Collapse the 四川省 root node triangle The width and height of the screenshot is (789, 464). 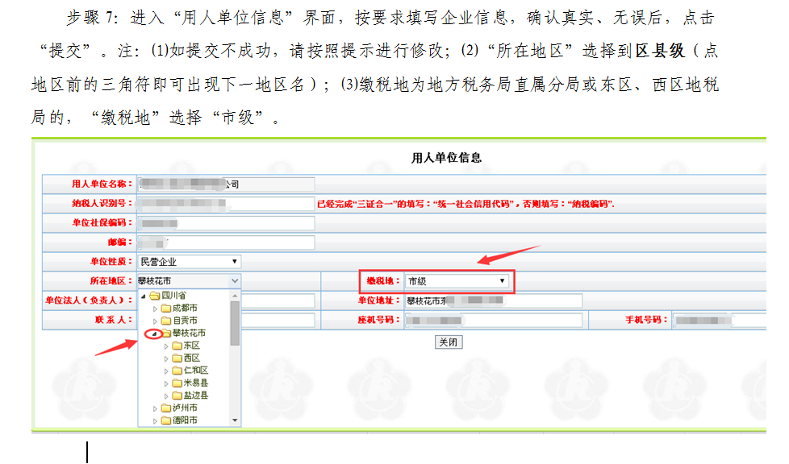coord(144,296)
